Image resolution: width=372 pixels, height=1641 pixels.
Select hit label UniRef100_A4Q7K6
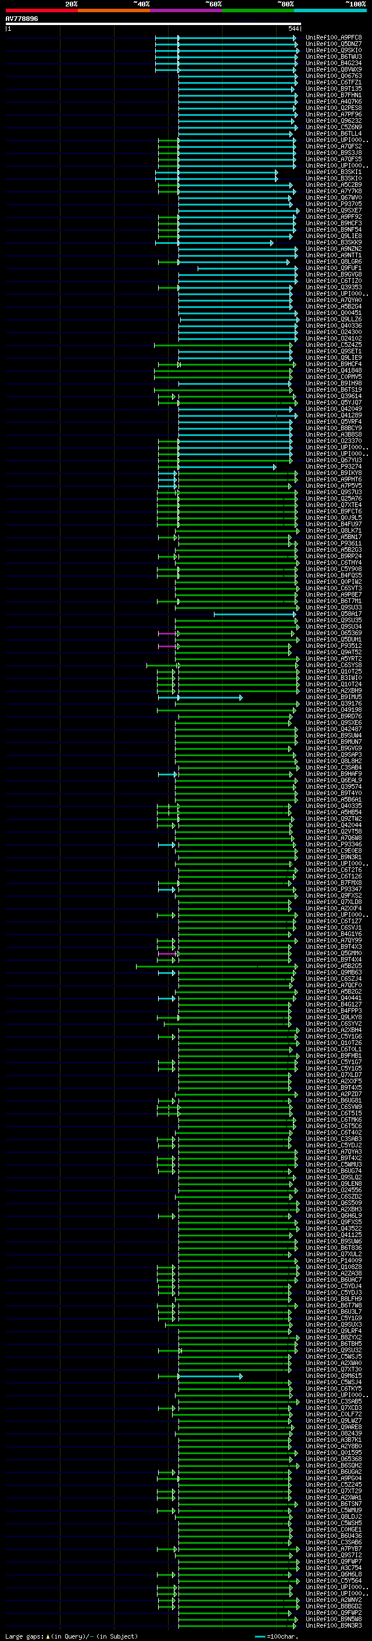pos(334,101)
